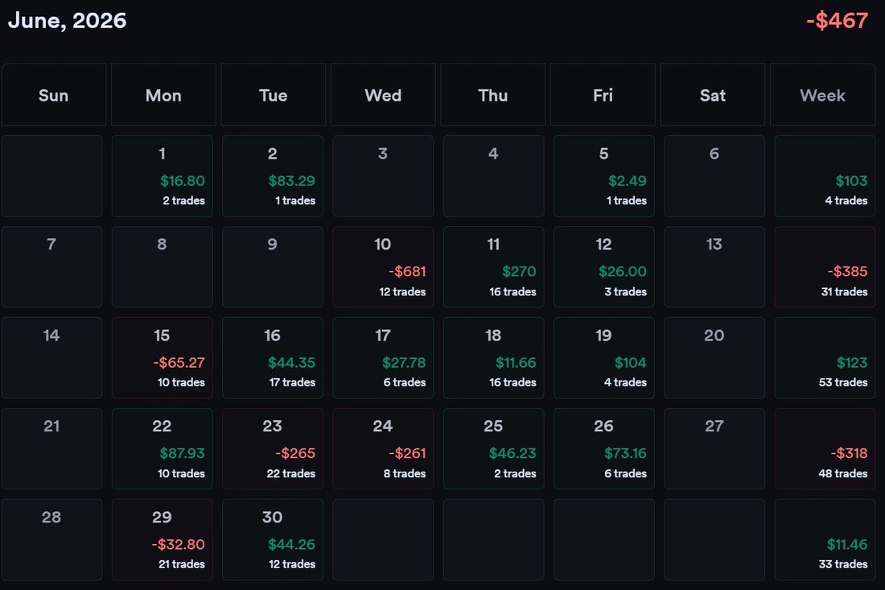Select the Week column header

[822, 95]
